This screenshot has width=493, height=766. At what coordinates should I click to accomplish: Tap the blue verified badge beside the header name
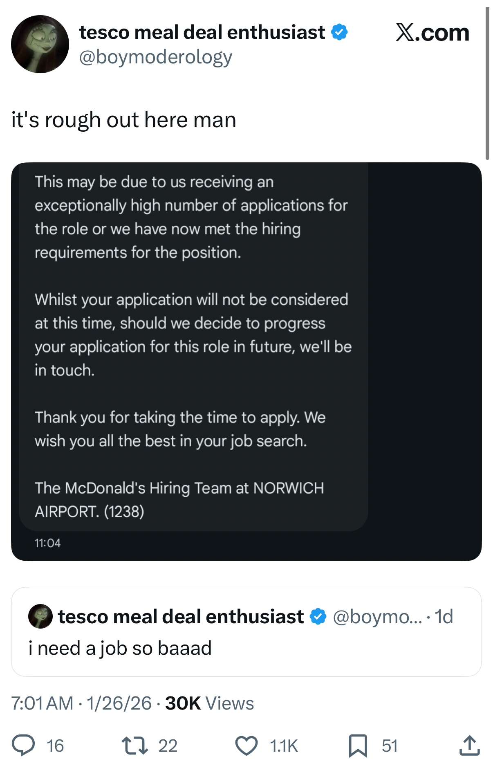pyautogui.click(x=339, y=32)
